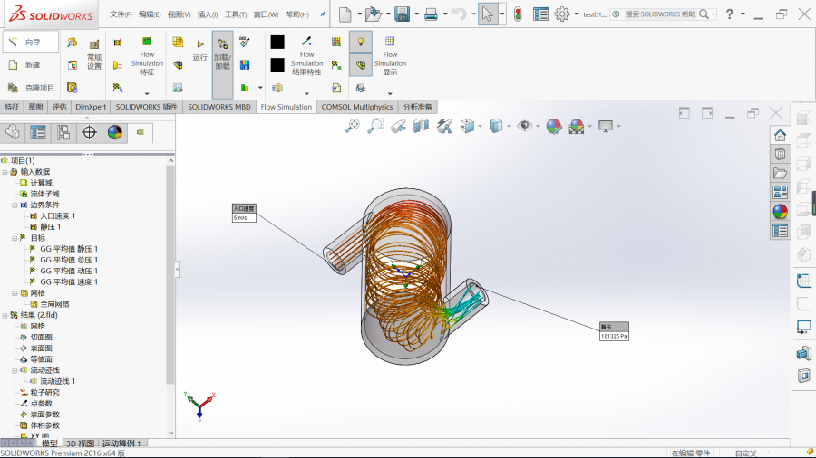Click the Home icon in right task pane
Image resolution: width=816 pixels, height=458 pixels.
tap(779, 135)
